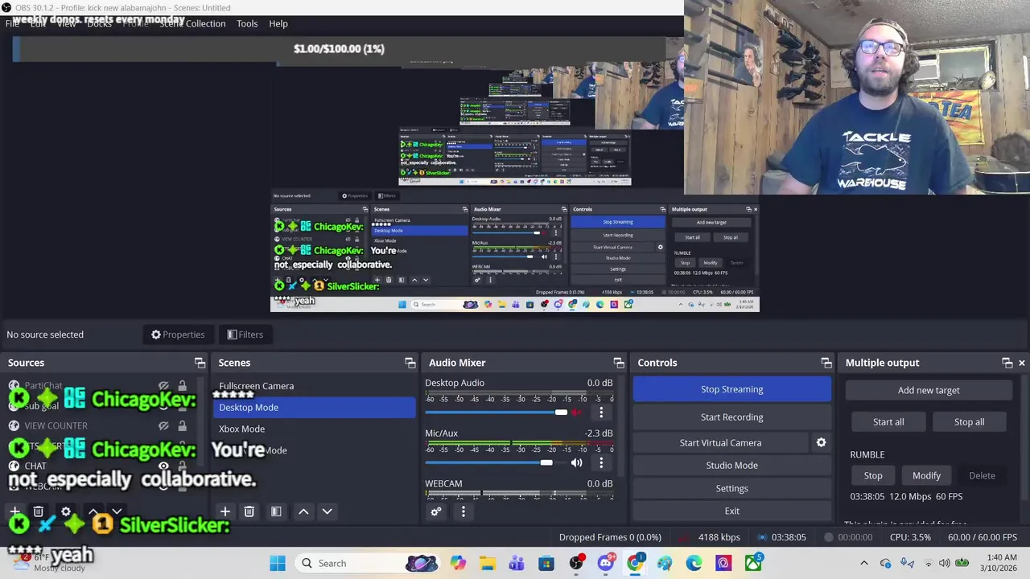Float the Controls dock panel
The image size is (1030, 579).
tap(826, 363)
